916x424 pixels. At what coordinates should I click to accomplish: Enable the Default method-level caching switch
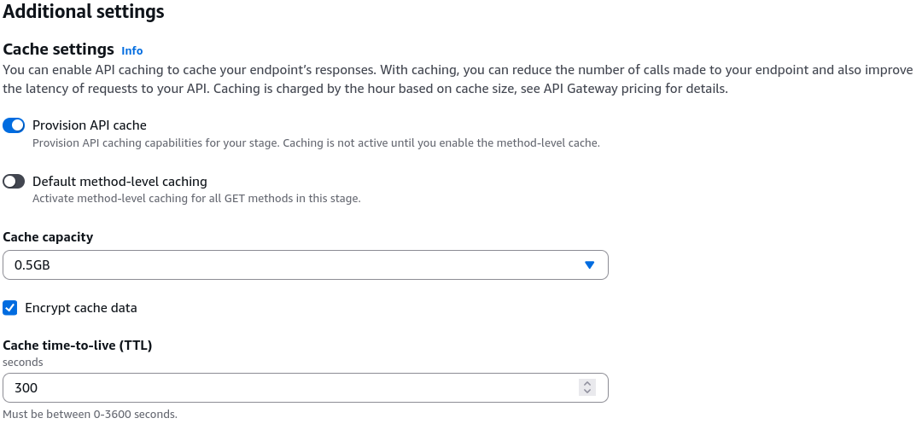[14, 182]
